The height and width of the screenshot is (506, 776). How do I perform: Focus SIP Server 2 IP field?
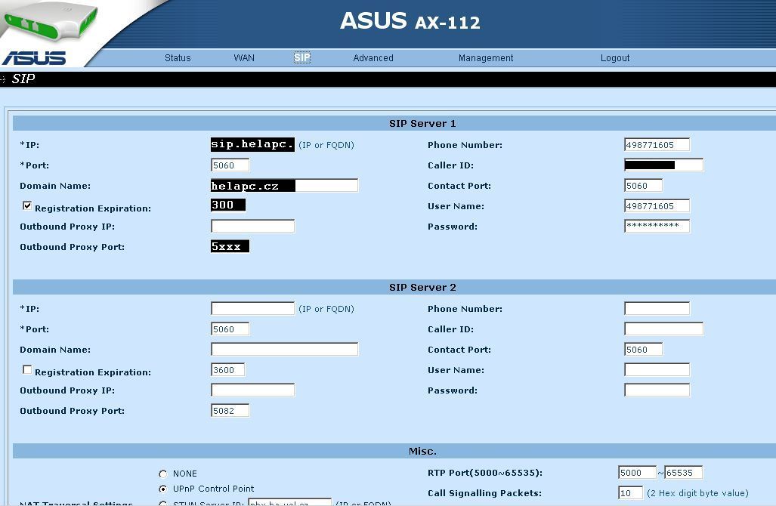[x=252, y=308]
